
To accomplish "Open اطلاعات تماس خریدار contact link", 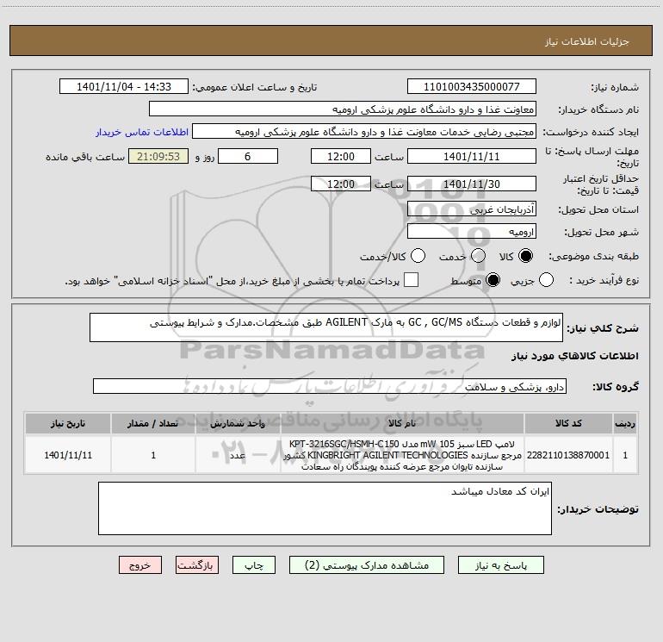I will click(x=142, y=132).
